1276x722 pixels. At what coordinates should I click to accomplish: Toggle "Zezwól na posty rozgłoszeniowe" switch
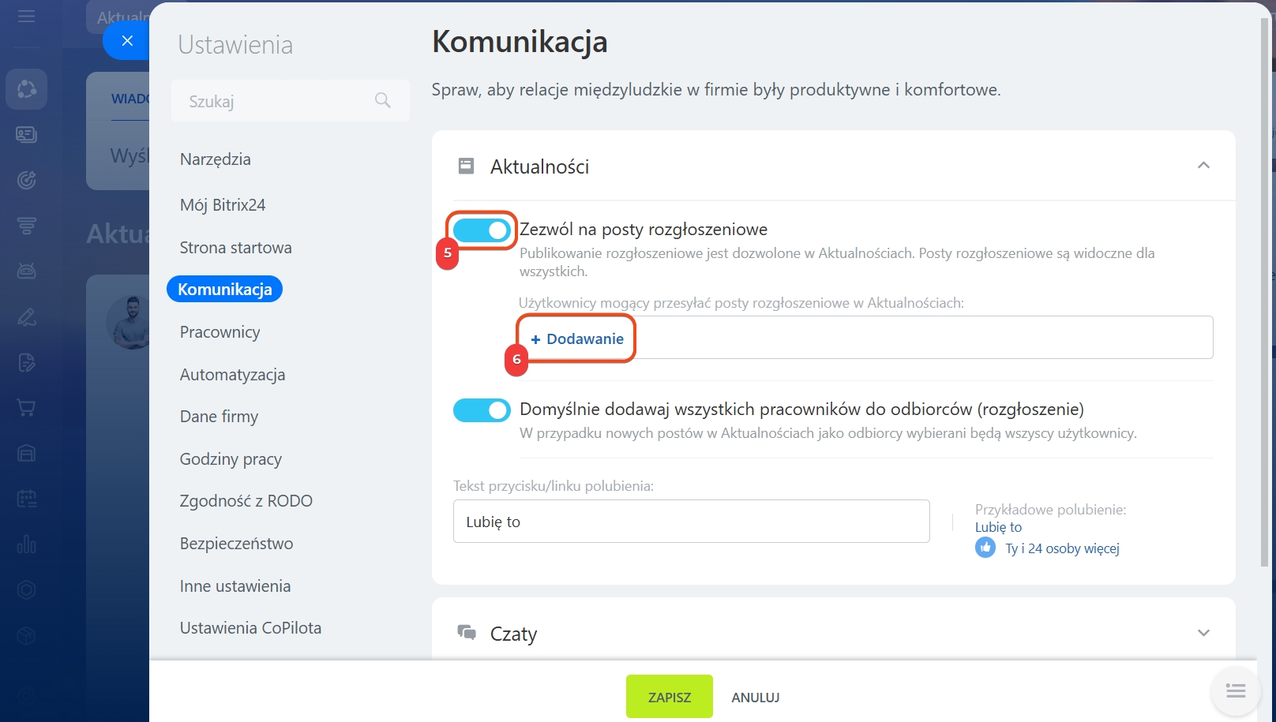point(482,230)
